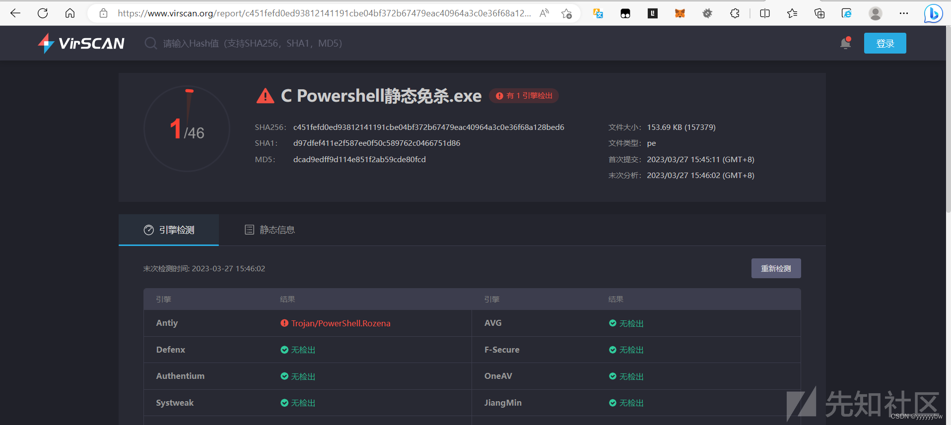Switch to the 静态信息 tab
Image resolution: width=951 pixels, height=425 pixels.
[x=270, y=230]
